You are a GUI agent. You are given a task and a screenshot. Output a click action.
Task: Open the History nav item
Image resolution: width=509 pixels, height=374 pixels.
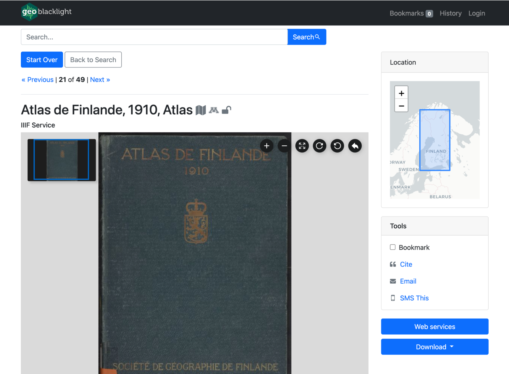click(x=450, y=13)
